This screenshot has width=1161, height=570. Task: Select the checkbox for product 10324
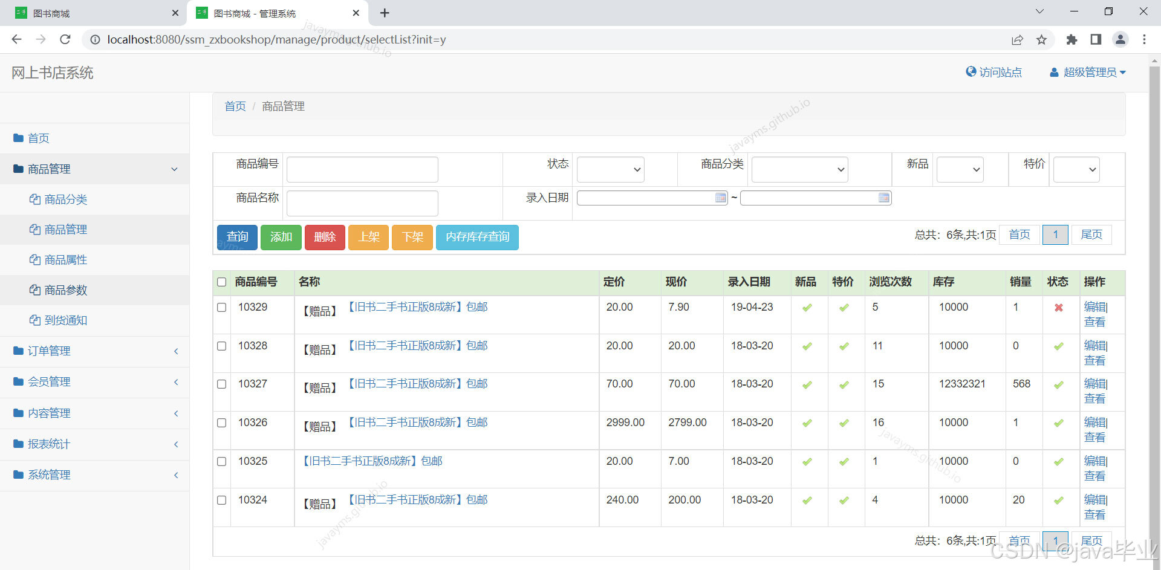tap(222, 500)
